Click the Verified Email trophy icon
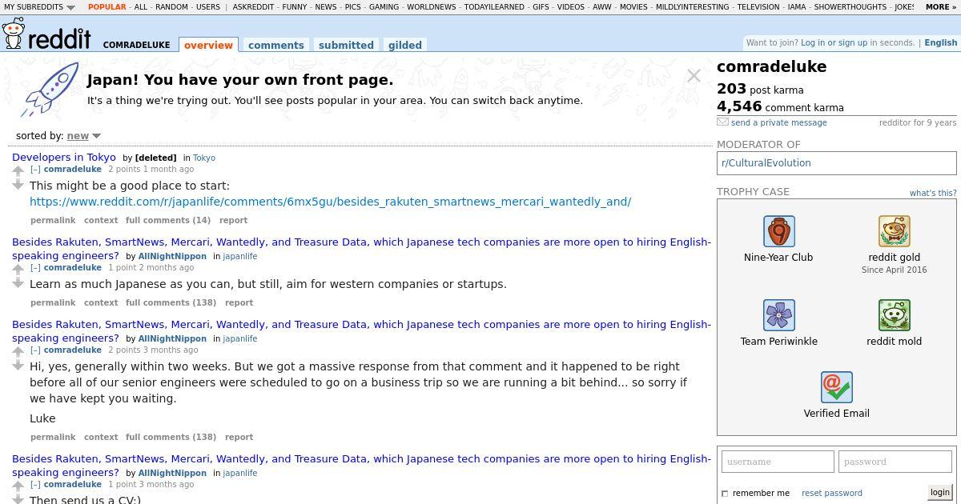Image resolution: width=961 pixels, height=504 pixels. pos(836,387)
